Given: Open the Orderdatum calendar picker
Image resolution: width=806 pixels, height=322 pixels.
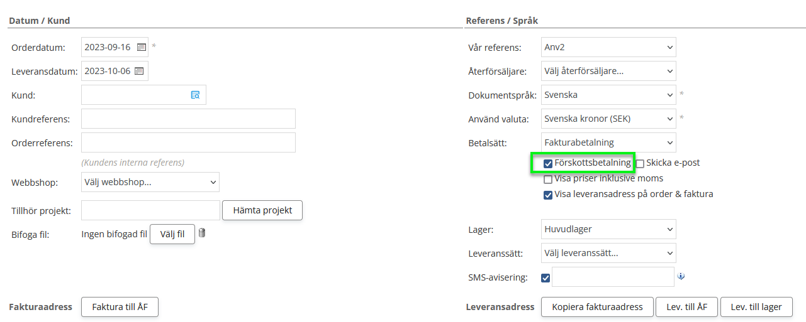Looking at the screenshot, I should coord(142,47).
